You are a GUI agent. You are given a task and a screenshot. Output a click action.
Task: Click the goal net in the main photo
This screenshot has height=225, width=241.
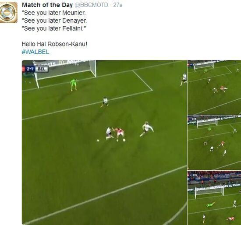pos(65,69)
